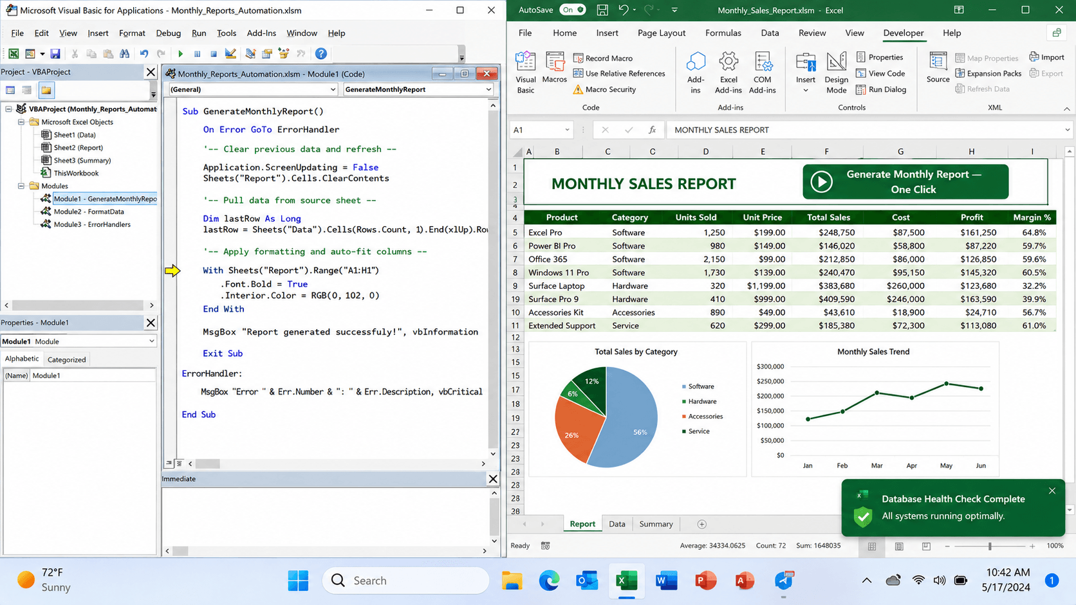
Task: Click Run Dialog in Controls group
Action: click(881, 89)
